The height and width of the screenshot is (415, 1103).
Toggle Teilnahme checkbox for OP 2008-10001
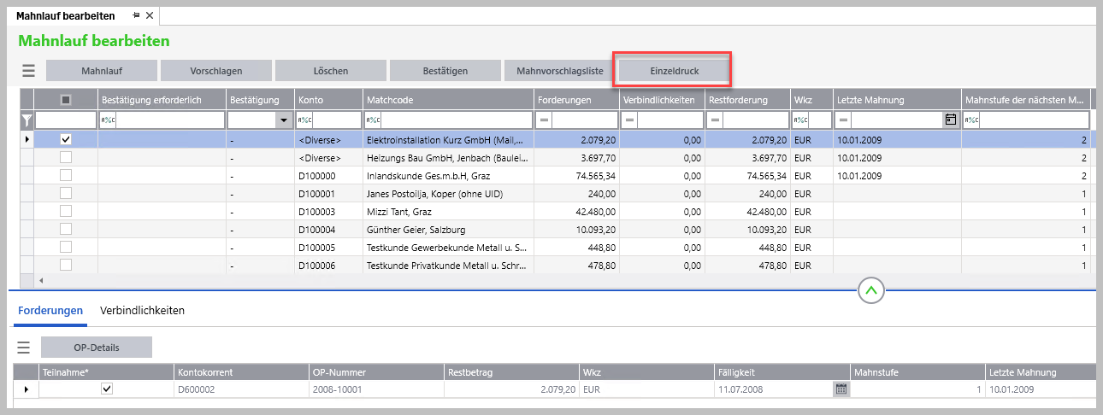[107, 389]
